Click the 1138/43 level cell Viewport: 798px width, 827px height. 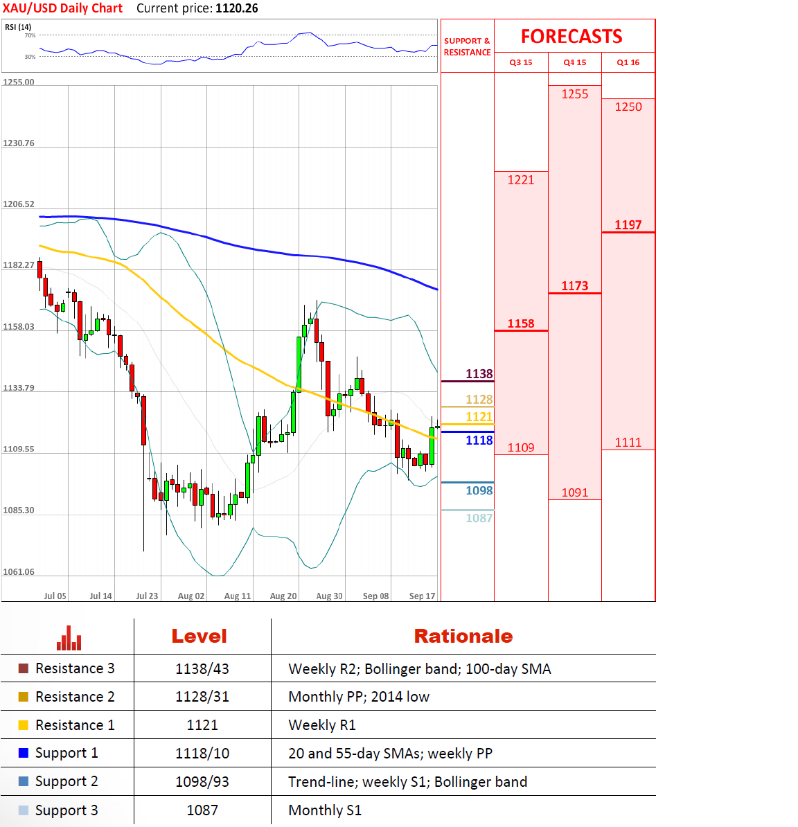click(x=202, y=669)
